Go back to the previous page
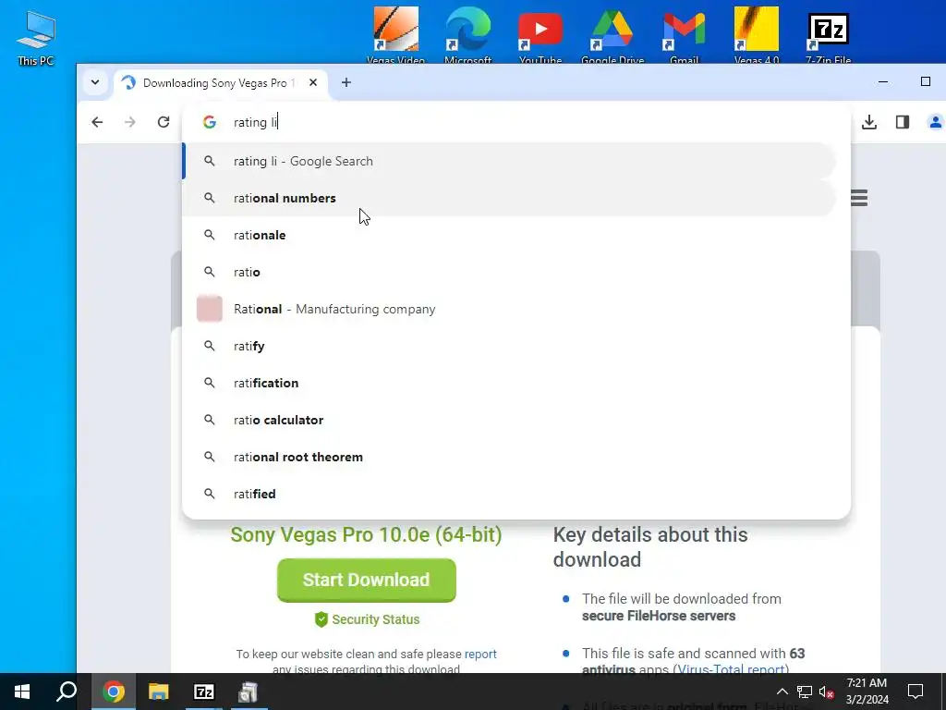Image resolution: width=946 pixels, height=710 pixels. pos(97,123)
